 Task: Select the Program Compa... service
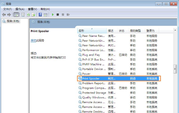point(118,88)
